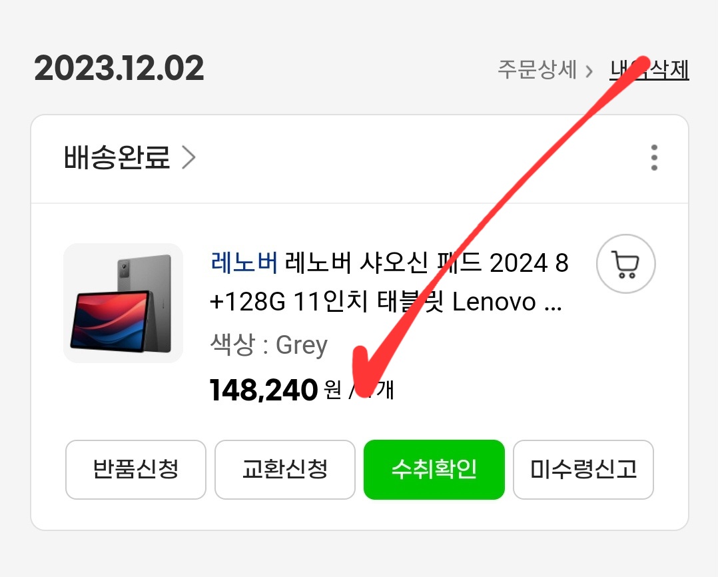
Task: Open the three-dot more options menu
Action: pyautogui.click(x=654, y=158)
